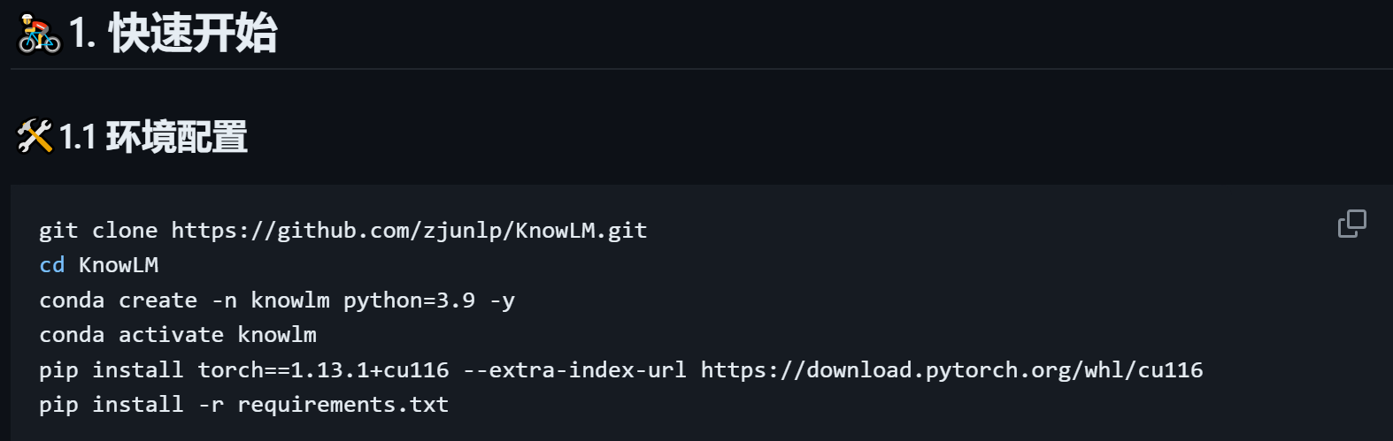Click the divider line under 快速开始
This screenshot has width=1393, height=441.
[x=702, y=69]
